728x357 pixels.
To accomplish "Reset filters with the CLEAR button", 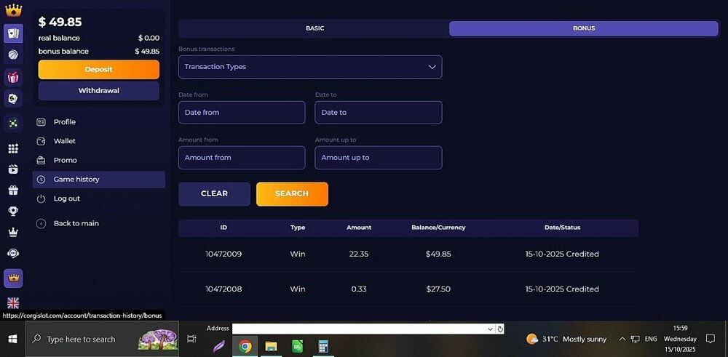I will click(214, 194).
